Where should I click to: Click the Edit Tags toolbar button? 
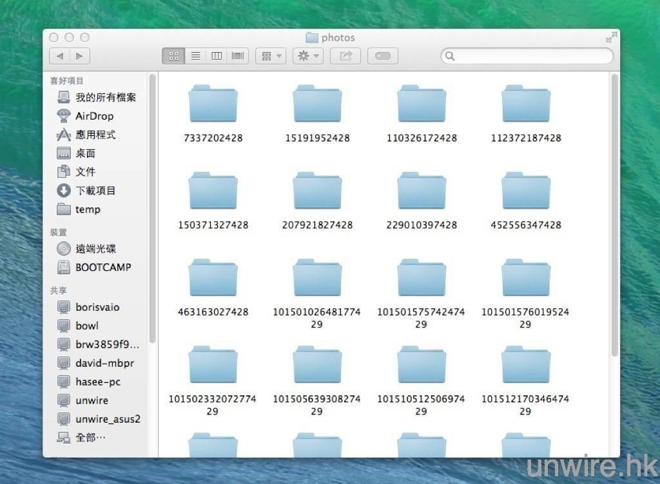point(383,56)
